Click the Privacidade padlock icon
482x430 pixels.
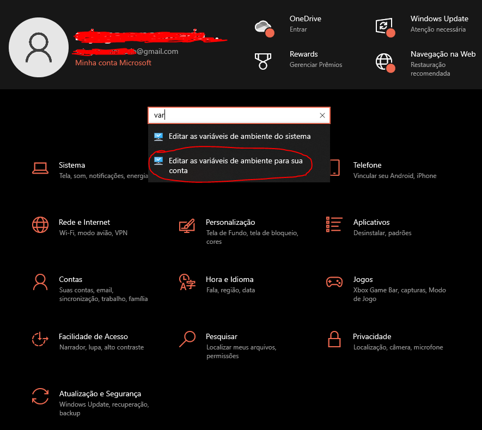click(334, 339)
